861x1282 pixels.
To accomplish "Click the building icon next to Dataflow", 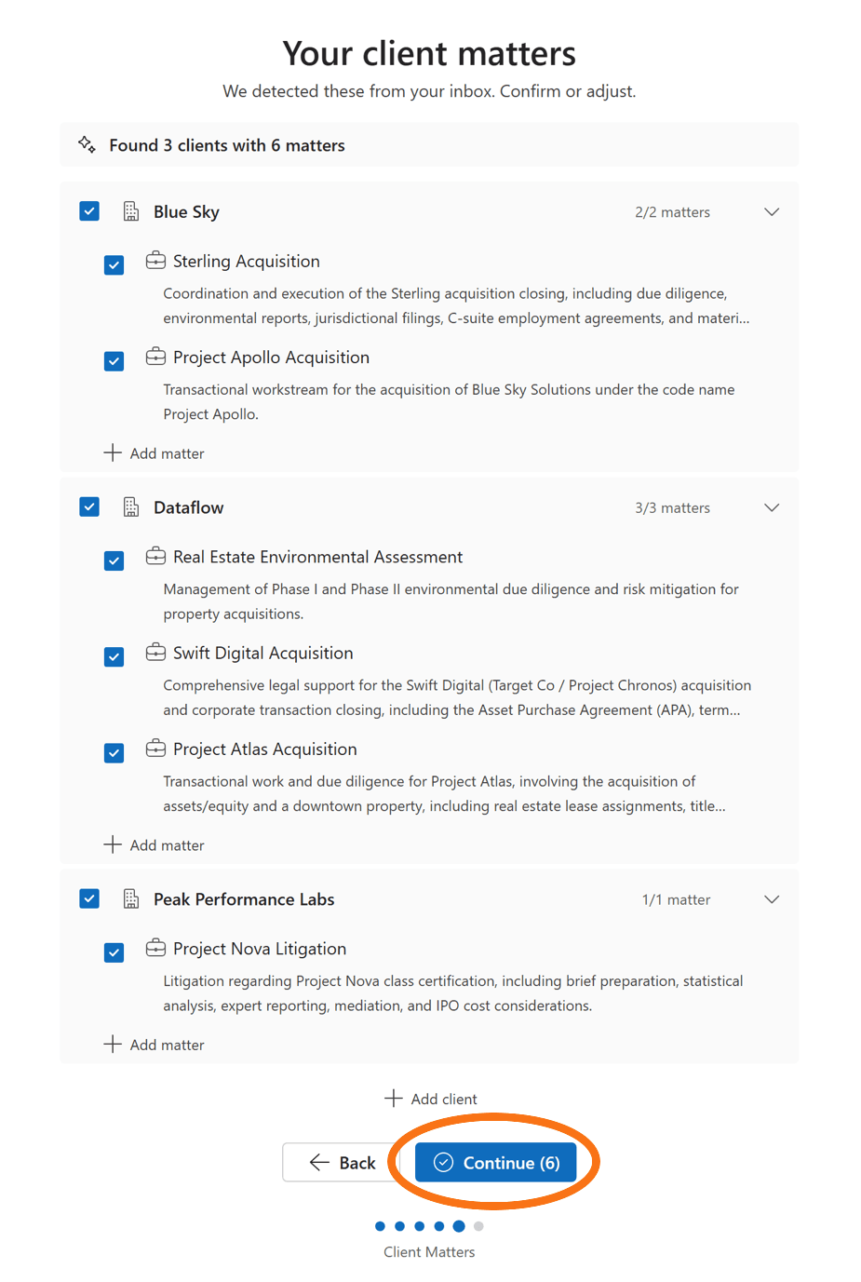I will (131, 506).
